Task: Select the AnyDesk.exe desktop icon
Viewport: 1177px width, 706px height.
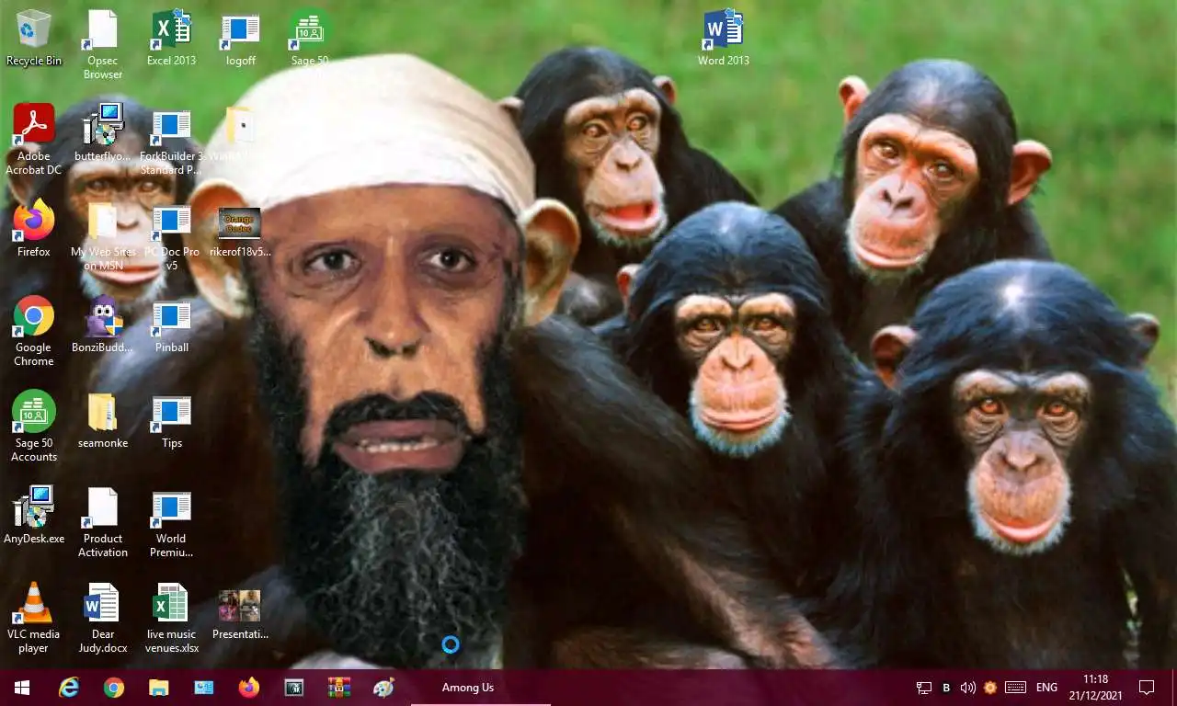Action: pyautogui.click(x=34, y=516)
